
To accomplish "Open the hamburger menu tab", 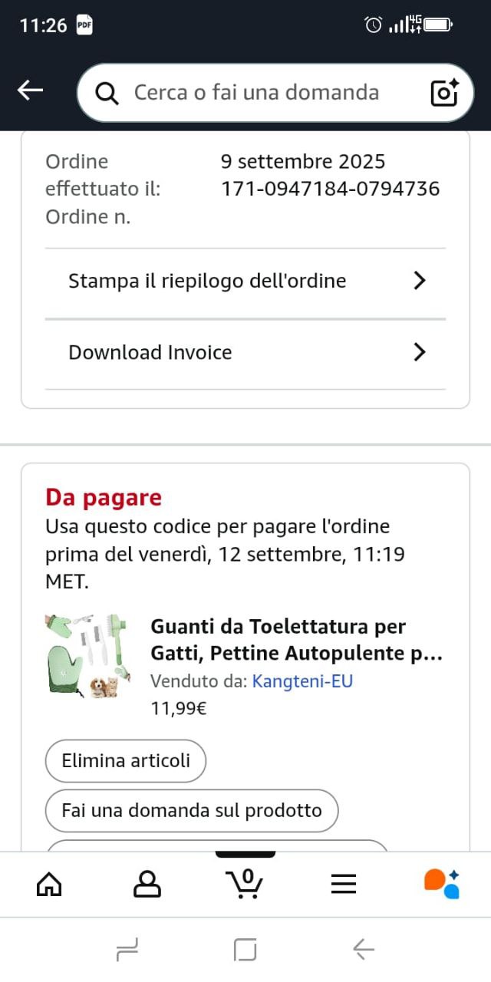I will (344, 884).
